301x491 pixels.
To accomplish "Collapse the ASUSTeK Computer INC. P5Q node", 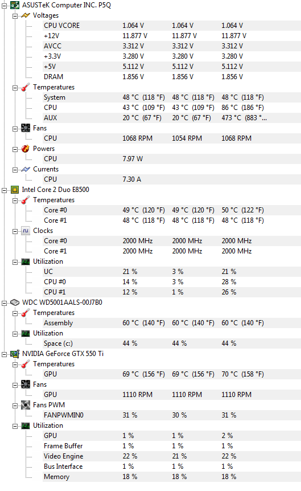I will point(5,5).
